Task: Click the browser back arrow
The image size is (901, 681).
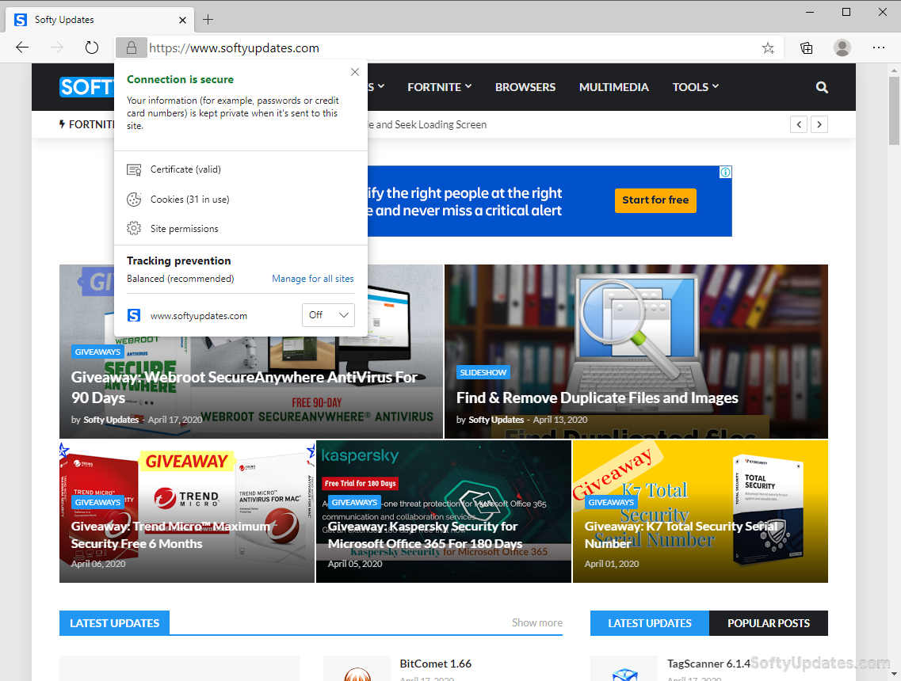Action: point(22,48)
